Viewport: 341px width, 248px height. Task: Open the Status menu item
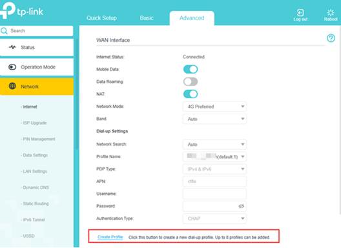[x=37, y=47]
